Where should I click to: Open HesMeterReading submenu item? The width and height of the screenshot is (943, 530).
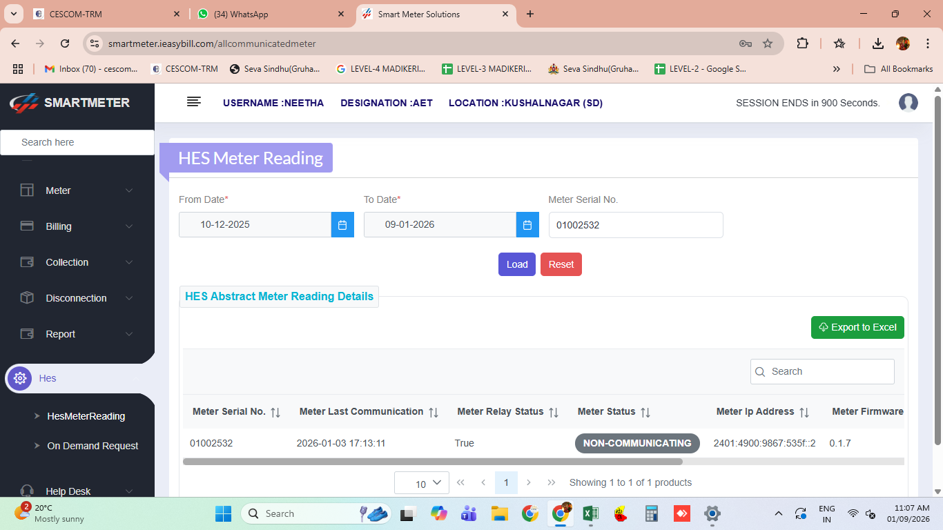point(86,416)
